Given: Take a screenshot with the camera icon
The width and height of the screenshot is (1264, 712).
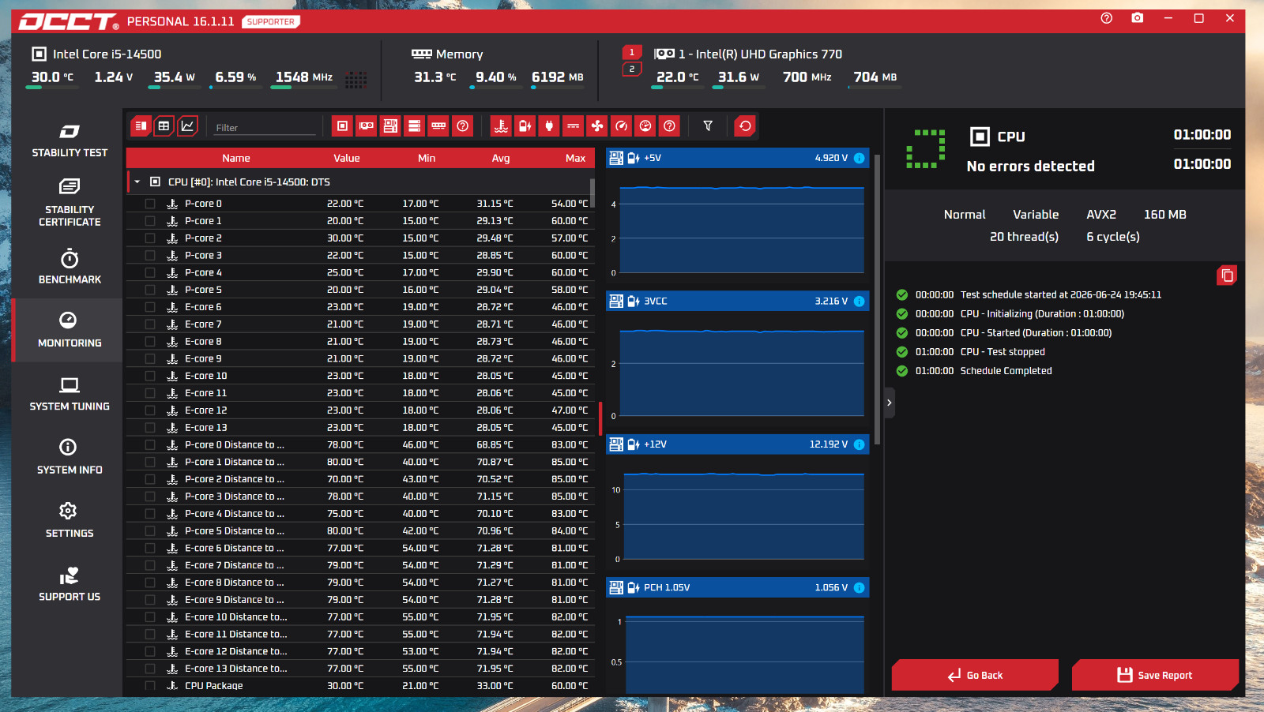Looking at the screenshot, I should pos(1138,18).
